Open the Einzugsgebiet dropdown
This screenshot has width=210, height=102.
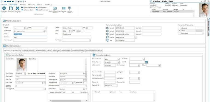point(45,89)
